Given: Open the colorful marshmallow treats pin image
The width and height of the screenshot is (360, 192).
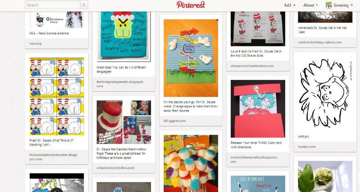Looking at the screenshot, I should coord(191,163).
